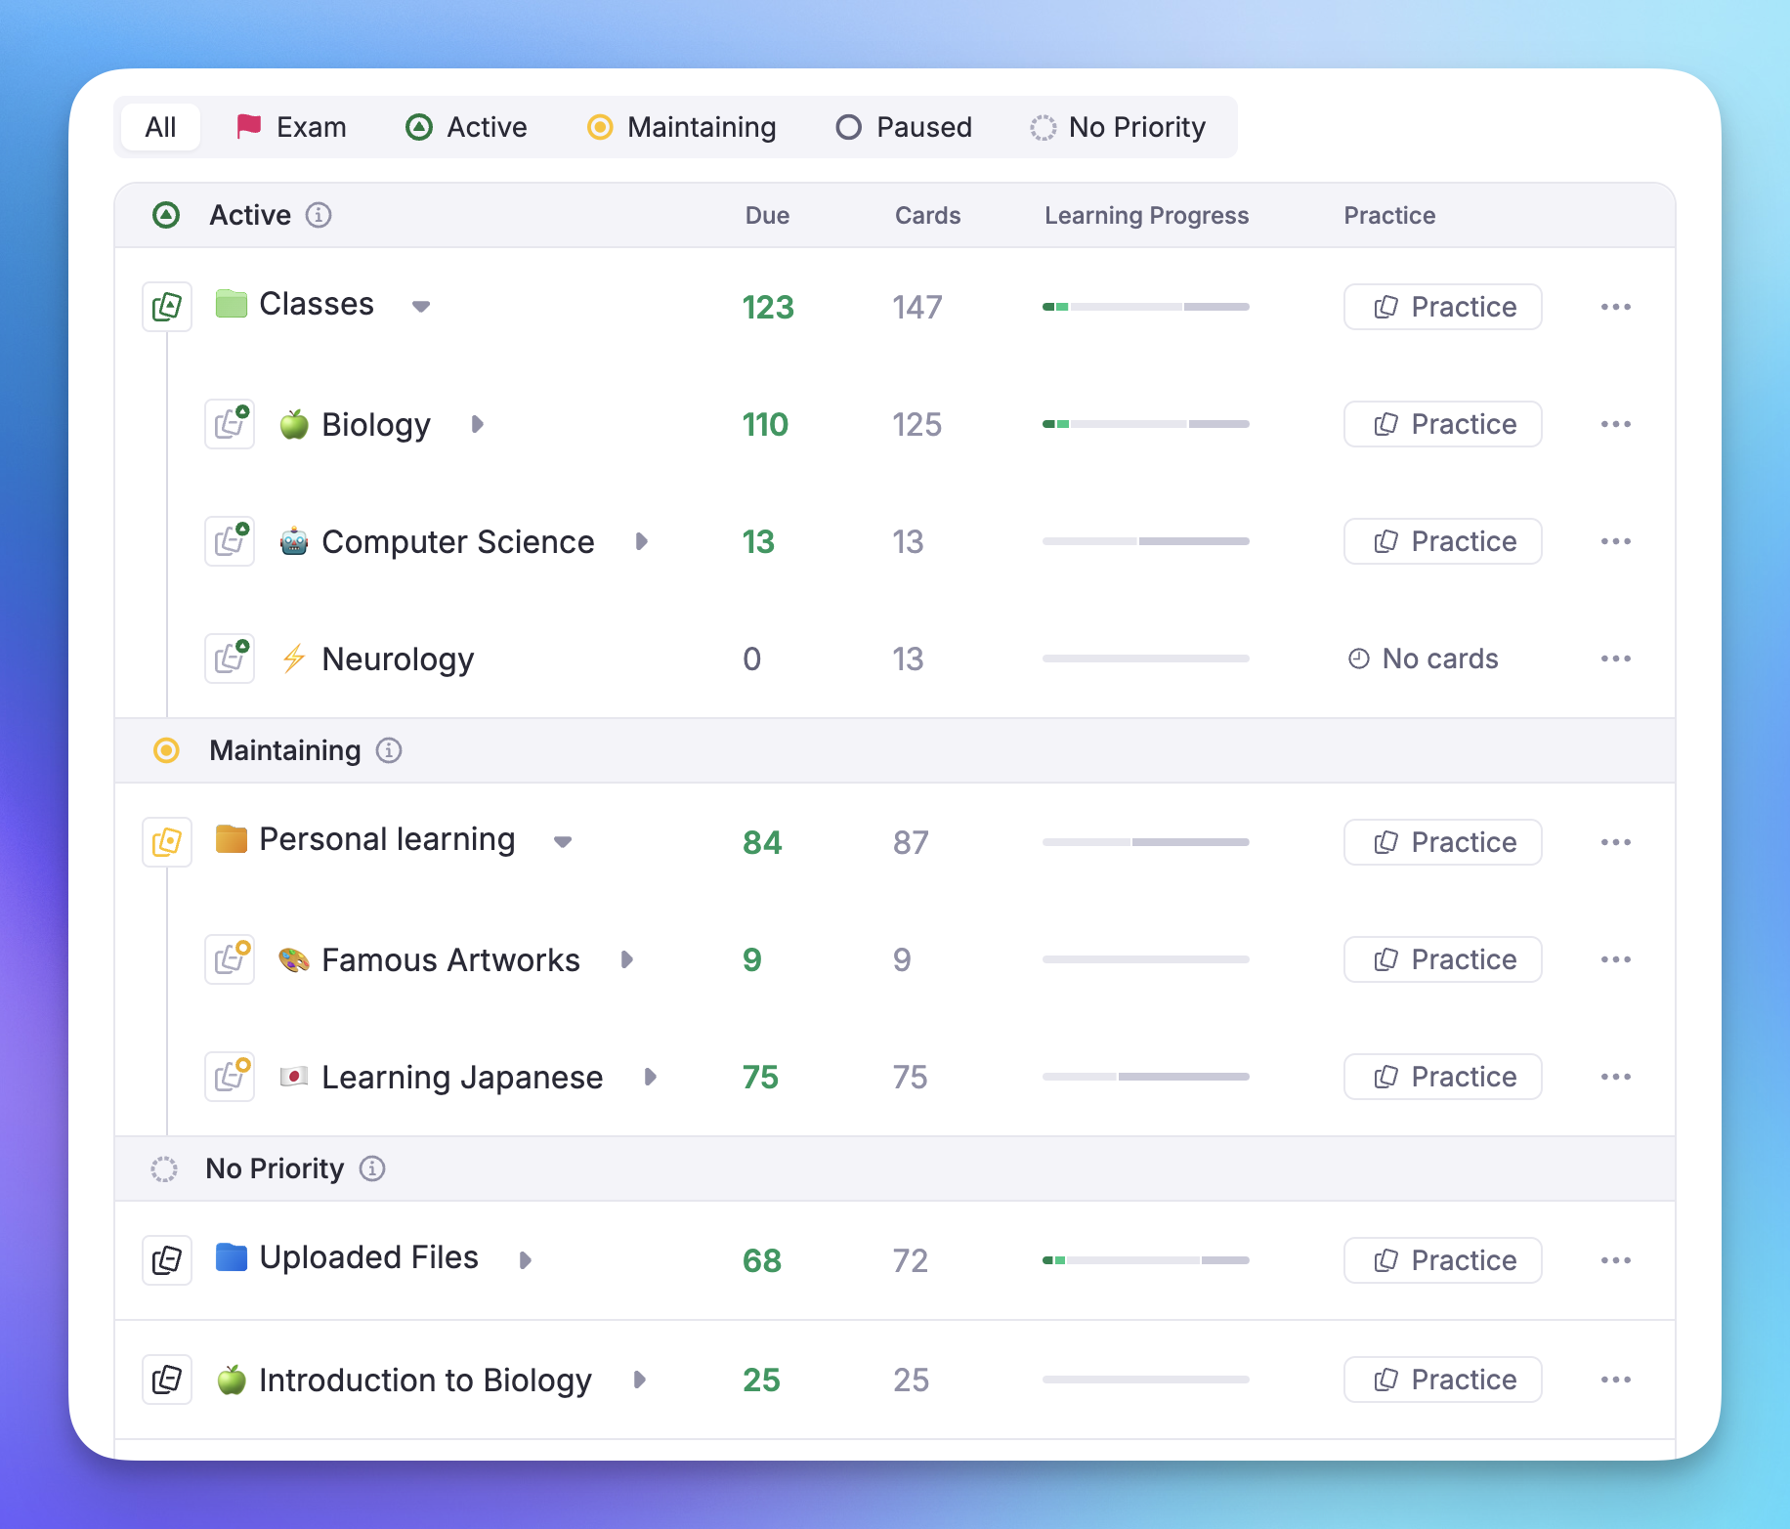
Task: Switch to the Exam filter tab
Action: click(291, 127)
